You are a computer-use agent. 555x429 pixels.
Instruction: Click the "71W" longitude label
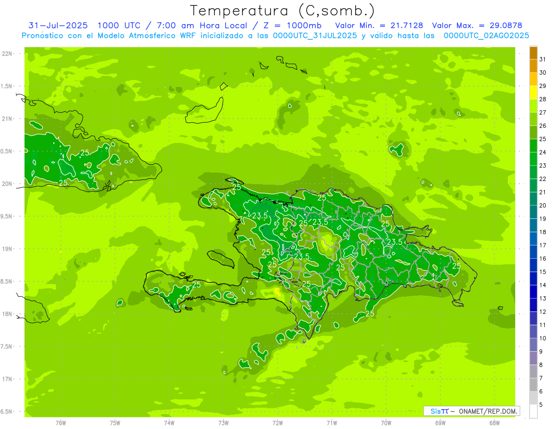tap(332, 423)
